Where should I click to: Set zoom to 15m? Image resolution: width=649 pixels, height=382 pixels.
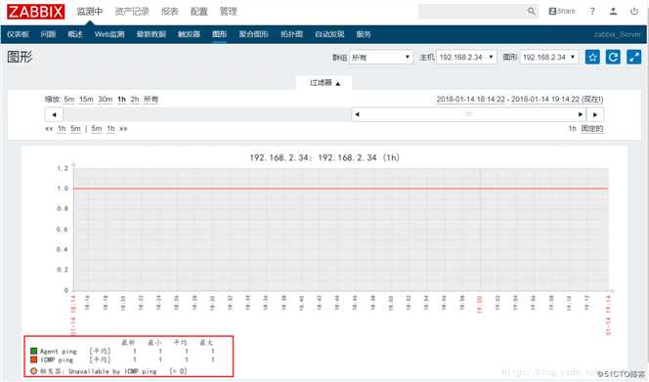pyautogui.click(x=86, y=100)
